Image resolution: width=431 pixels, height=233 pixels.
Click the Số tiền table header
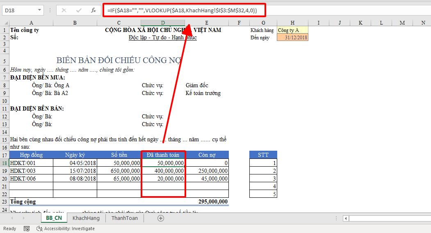tap(119, 155)
